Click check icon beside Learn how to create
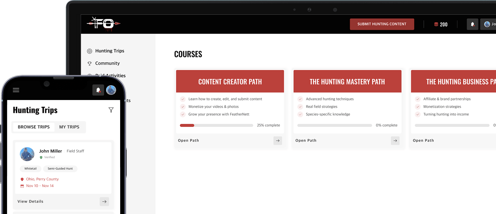 coord(182,99)
